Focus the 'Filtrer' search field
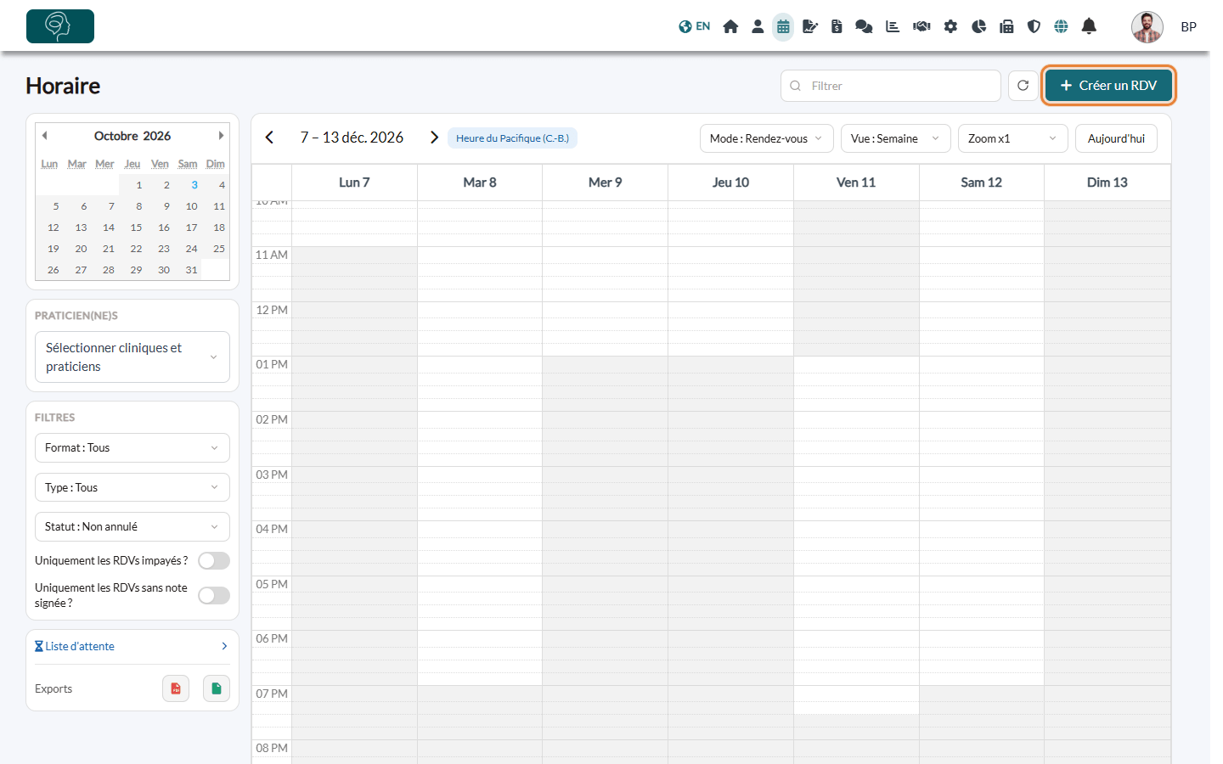This screenshot has height=764, width=1223. pos(891,86)
